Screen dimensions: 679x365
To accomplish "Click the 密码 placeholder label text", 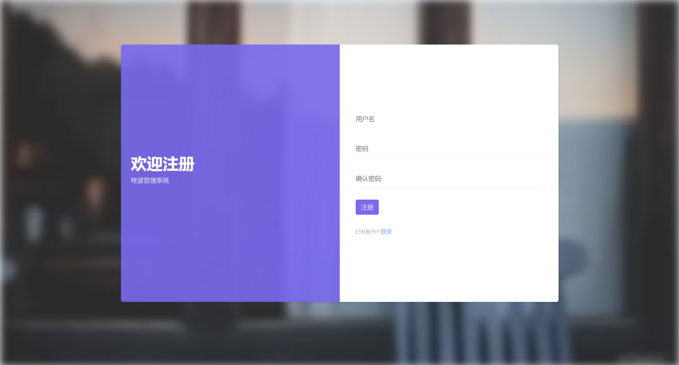I will point(362,149).
